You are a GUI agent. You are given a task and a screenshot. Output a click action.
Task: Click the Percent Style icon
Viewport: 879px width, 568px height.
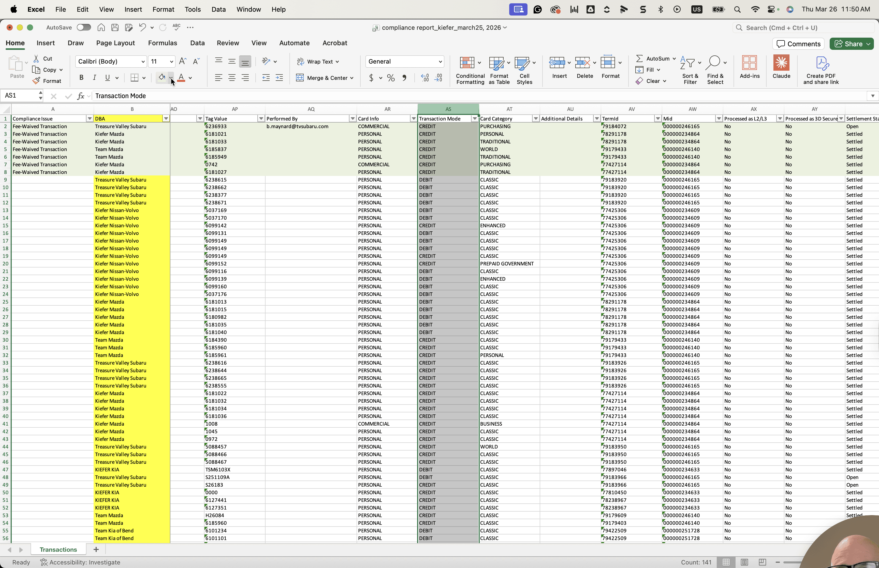pos(391,78)
